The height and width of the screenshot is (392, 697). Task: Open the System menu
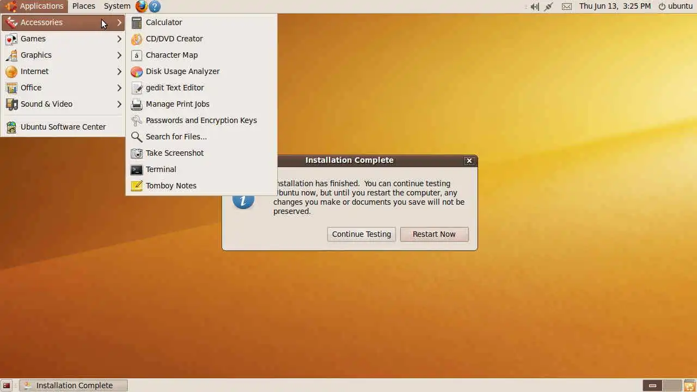coord(117,6)
